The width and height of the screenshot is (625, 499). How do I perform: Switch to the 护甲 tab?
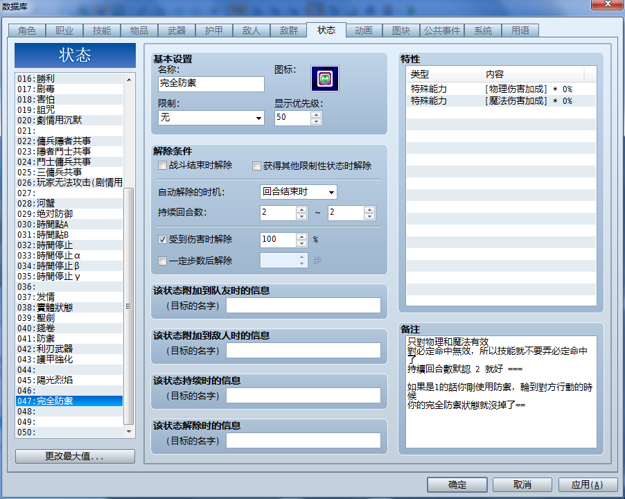pos(214,30)
